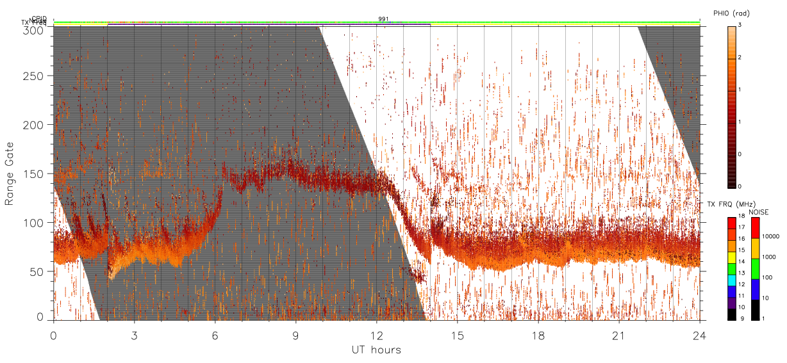Select the 17 label on TX FRQ legend
This screenshot has height=363, width=787.
741,227
